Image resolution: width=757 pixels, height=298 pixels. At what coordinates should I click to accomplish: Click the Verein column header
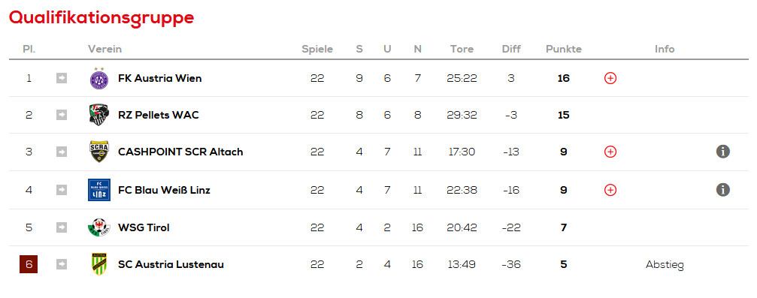coord(104,50)
